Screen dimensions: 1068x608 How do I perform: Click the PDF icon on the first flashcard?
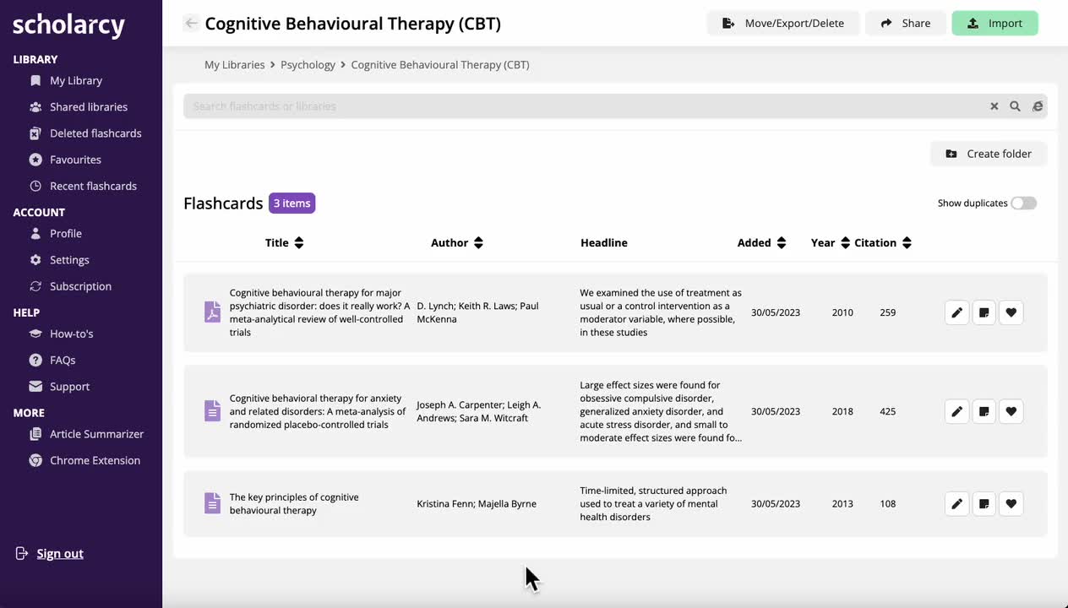[x=212, y=312]
